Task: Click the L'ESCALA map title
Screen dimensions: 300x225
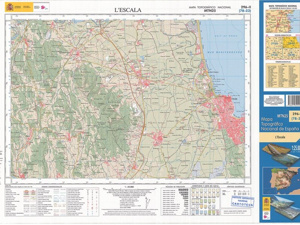Action: (128, 10)
